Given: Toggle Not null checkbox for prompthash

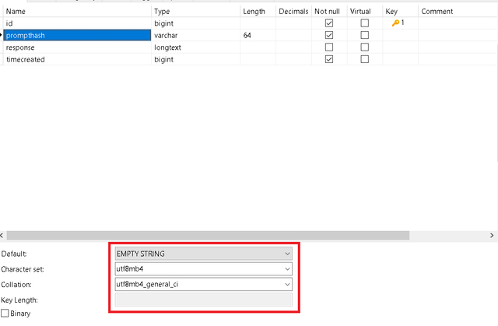Looking at the screenshot, I should click(x=329, y=35).
